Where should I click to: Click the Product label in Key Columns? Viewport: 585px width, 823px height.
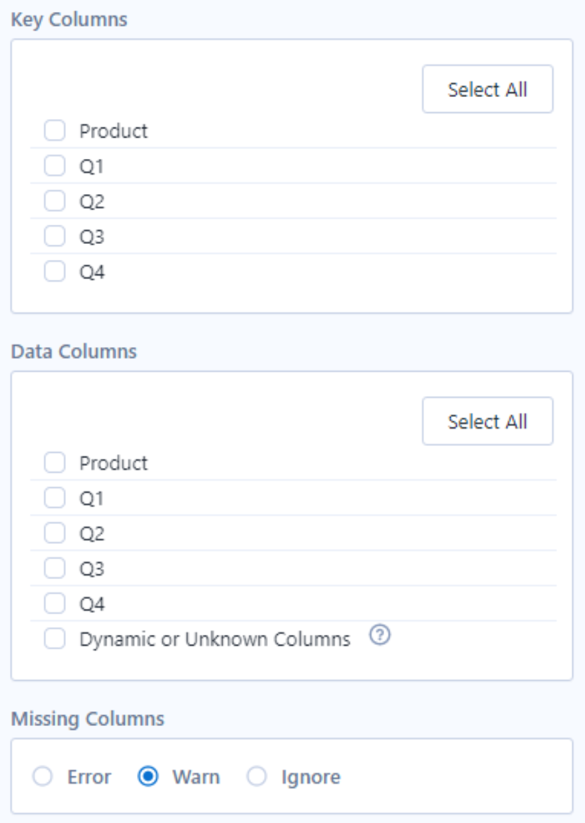114,131
